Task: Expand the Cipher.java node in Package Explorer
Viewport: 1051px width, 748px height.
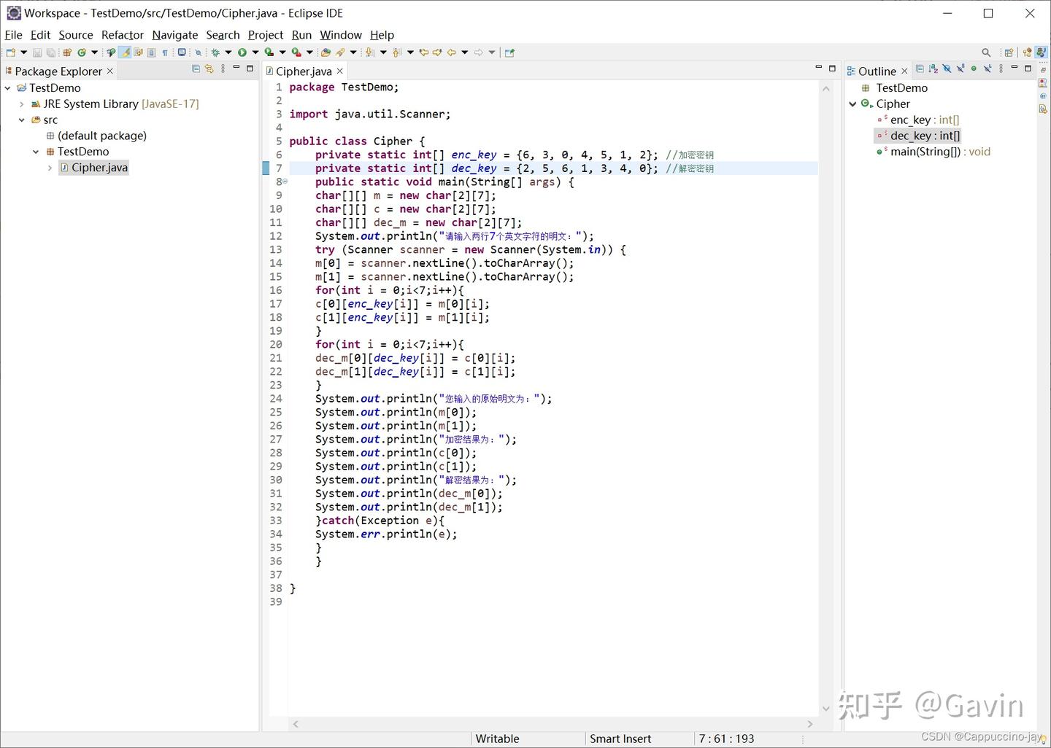Action: (x=50, y=167)
